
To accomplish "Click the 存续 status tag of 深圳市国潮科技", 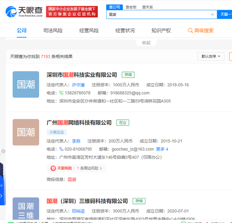I will coord(128,75).
